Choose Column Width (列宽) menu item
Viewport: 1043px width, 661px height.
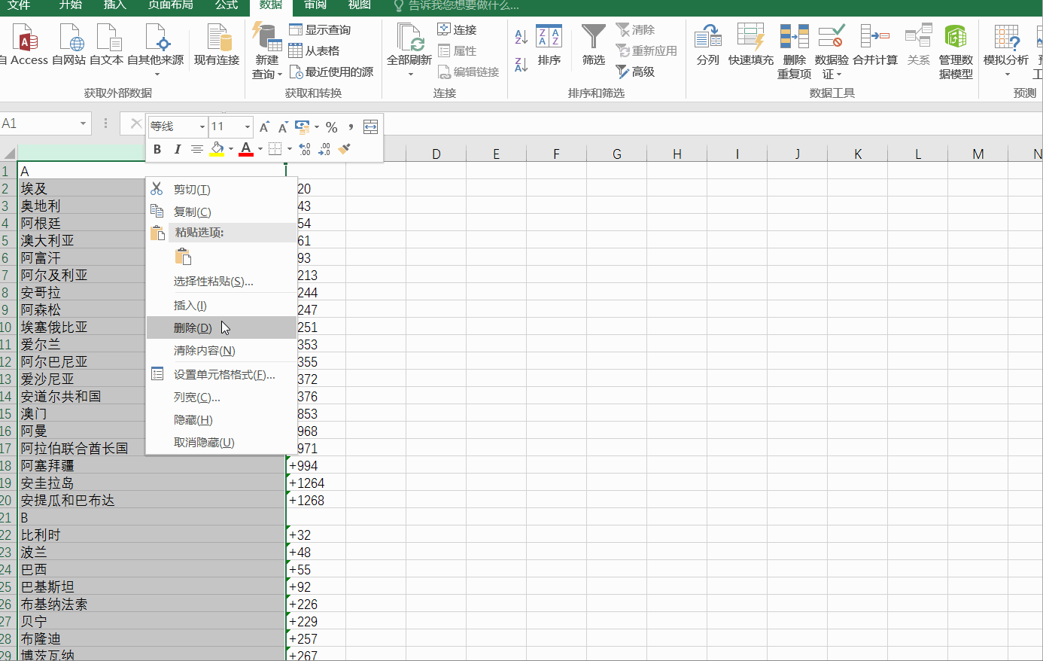pyautogui.click(x=221, y=397)
